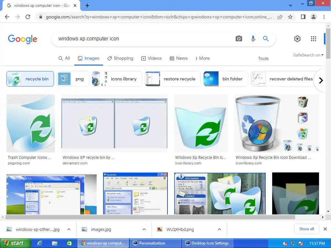Image resolution: width=331 pixels, height=248 pixels.
Task: Expand windows-xp-other jpg download options
Action: coord(69,230)
